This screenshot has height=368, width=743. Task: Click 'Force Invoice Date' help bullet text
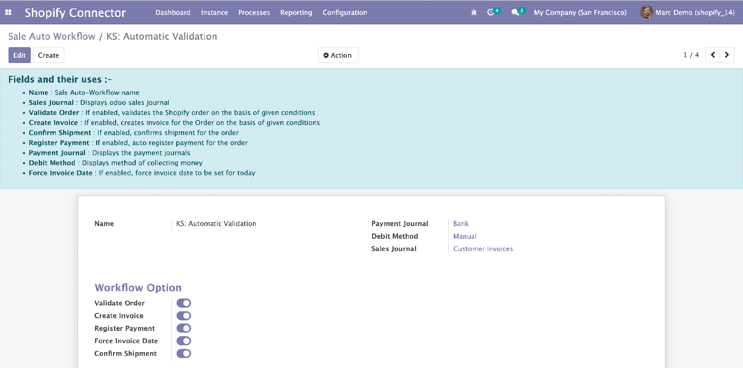point(142,173)
